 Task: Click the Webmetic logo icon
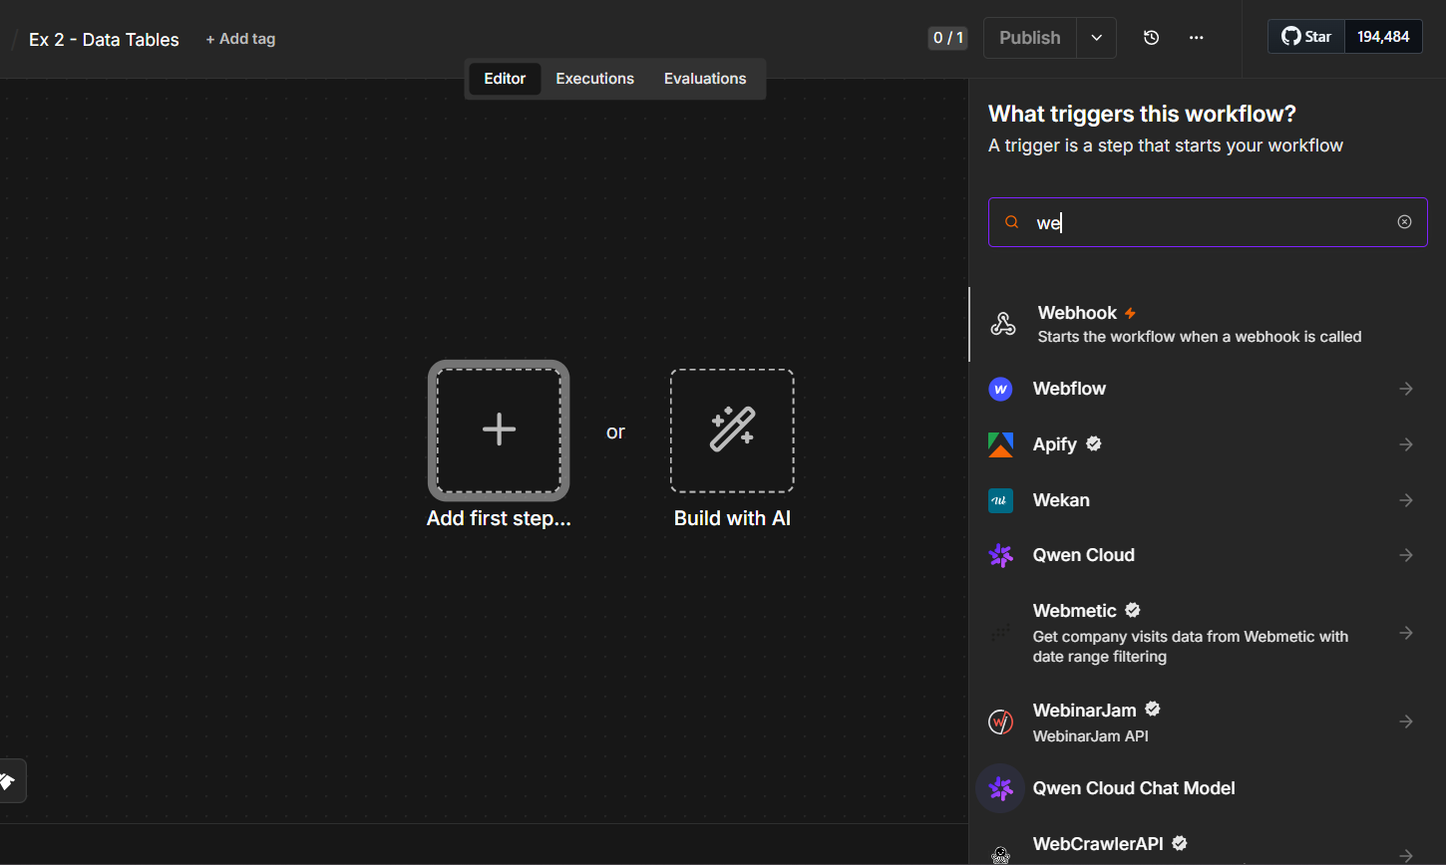(x=1000, y=633)
